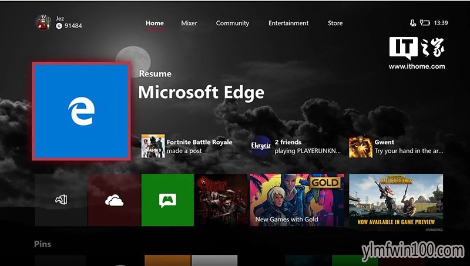Screen dimensions: 470x266
Task: Open the Ehrgeiz friends avatar icon
Action: click(261, 146)
